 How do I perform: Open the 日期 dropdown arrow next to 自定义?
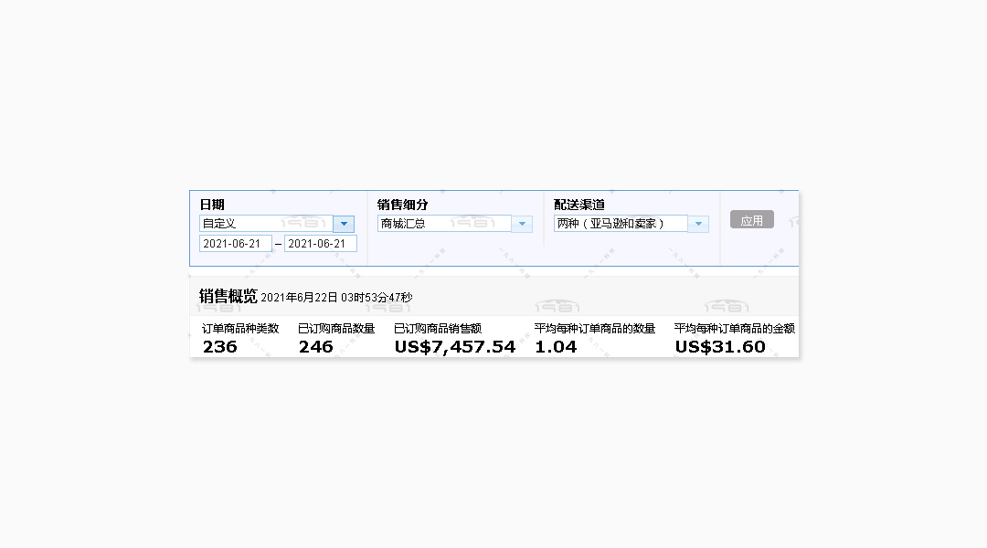point(344,224)
